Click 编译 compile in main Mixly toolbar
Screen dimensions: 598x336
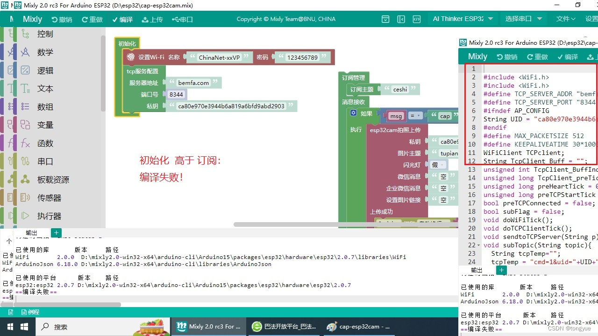[122, 19]
